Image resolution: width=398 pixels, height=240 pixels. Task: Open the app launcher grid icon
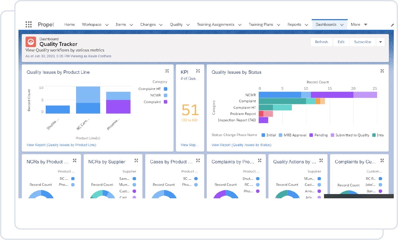pos(29,25)
